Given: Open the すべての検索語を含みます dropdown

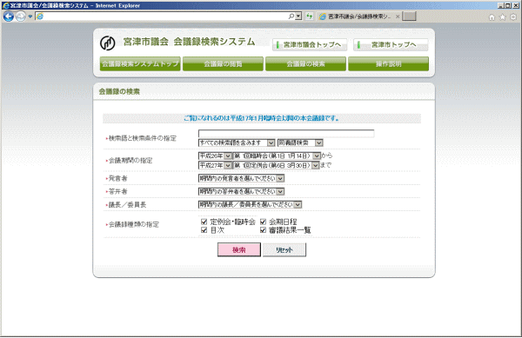Looking at the screenshot, I should 237,142.
